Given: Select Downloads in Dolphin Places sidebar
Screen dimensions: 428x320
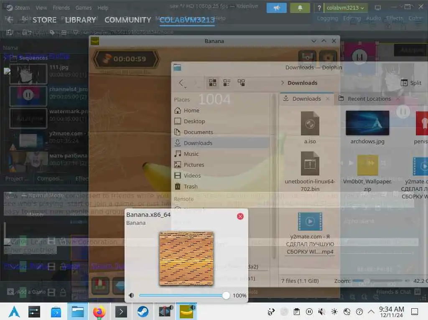Looking at the screenshot, I should pos(221,143).
